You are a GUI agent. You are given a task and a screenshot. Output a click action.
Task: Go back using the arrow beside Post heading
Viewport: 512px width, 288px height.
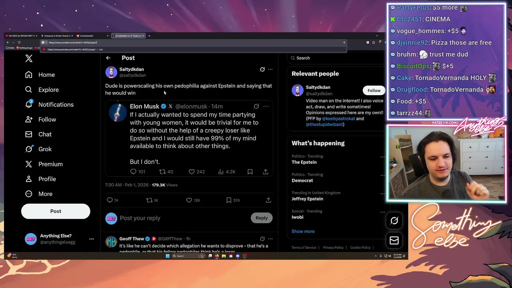pyautogui.click(x=108, y=58)
